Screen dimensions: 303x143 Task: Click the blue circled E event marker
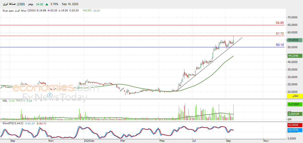(x=50, y=95)
